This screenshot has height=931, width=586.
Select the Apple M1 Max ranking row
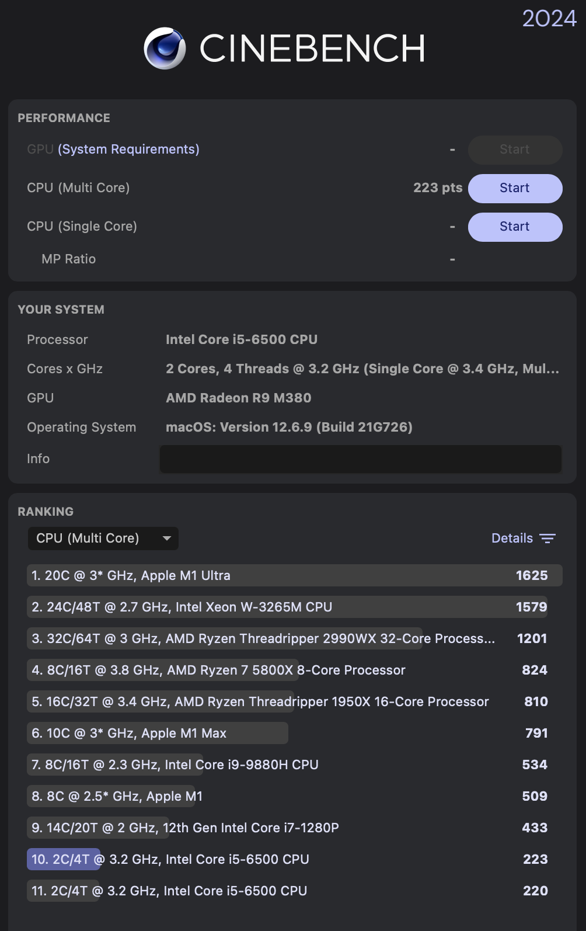[287, 734]
